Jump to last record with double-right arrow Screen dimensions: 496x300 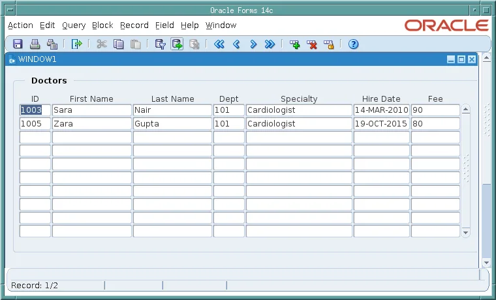(270, 44)
